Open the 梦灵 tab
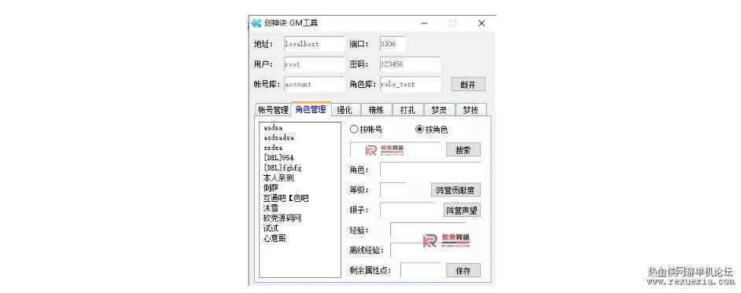This screenshot has width=741, height=293. [439, 110]
